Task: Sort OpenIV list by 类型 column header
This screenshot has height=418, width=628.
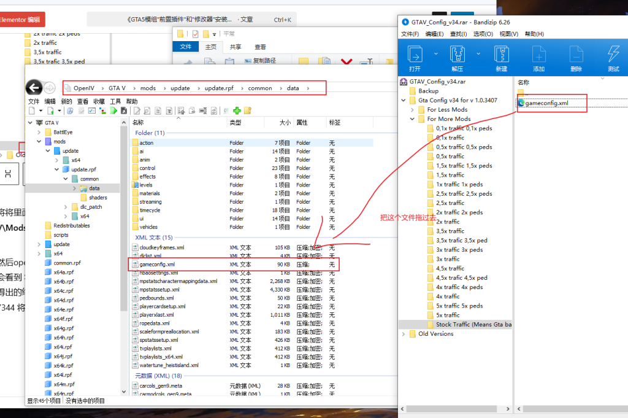Action: click(245, 123)
